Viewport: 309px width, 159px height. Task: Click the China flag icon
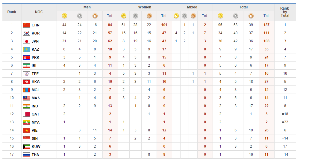tap(27, 25)
